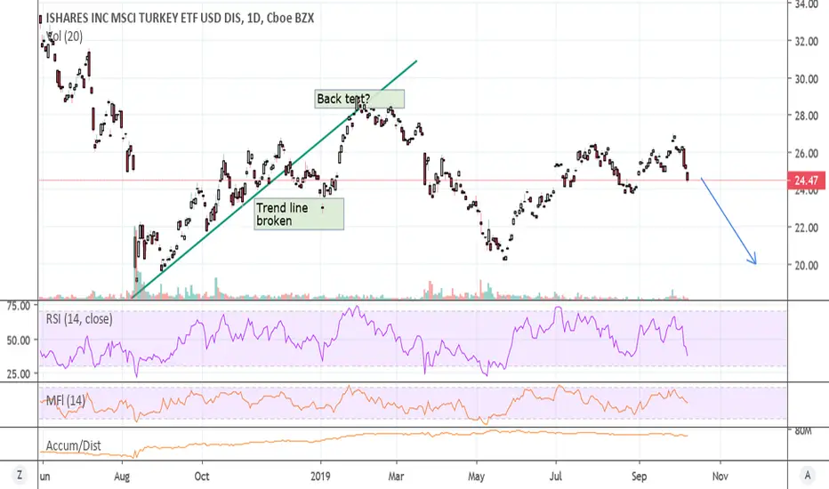829x489 pixels.
Task: Click the 30.00 price axis value
Action: 806,79
